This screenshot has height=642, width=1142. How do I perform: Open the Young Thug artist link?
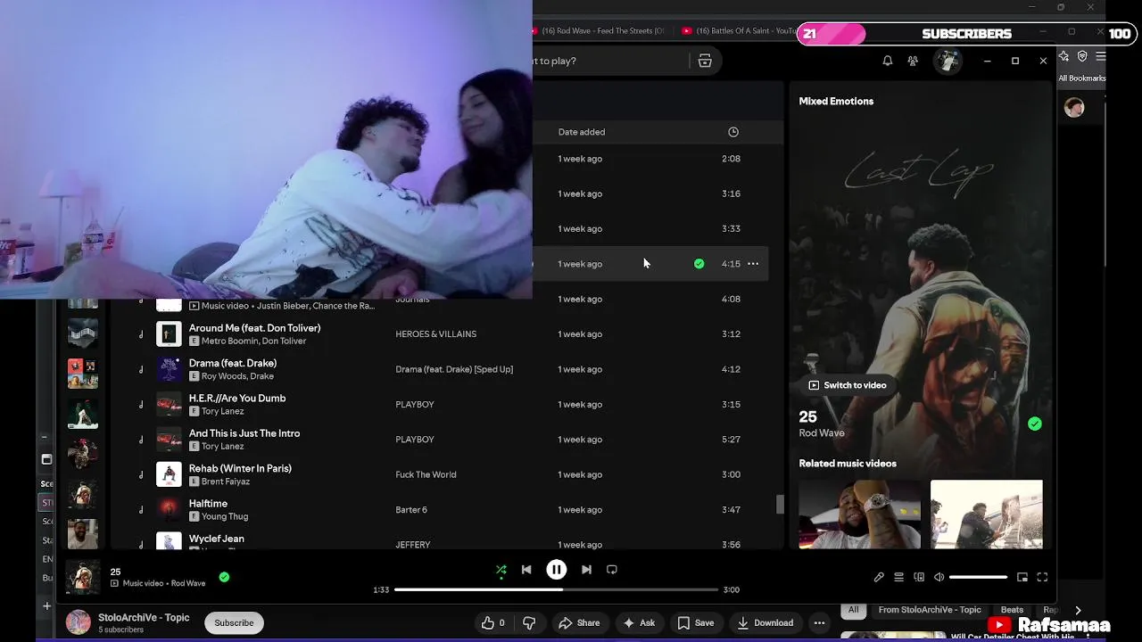click(225, 516)
